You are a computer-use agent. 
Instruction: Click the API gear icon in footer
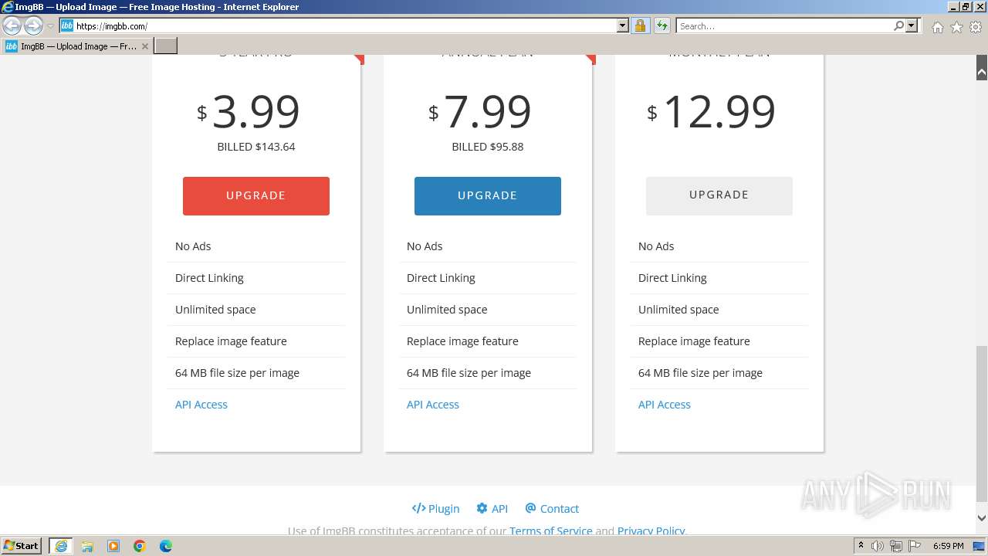click(482, 508)
